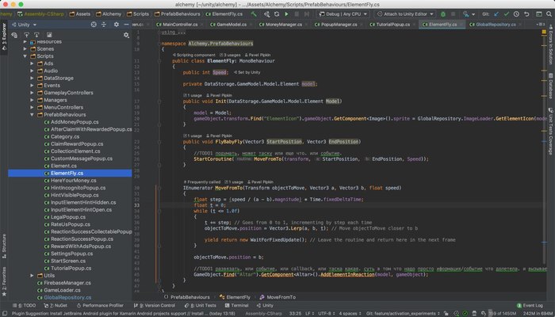Image resolution: width=555 pixels, height=317 pixels.
Task: Open Attach to Unity Editor dropdown
Action: pyautogui.click(x=406, y=14)
